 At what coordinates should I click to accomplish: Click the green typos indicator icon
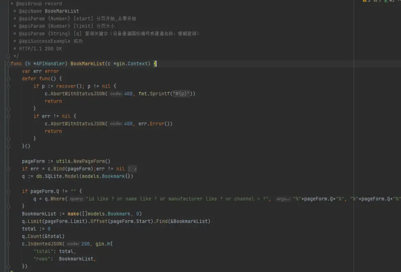tap(386, 1)
